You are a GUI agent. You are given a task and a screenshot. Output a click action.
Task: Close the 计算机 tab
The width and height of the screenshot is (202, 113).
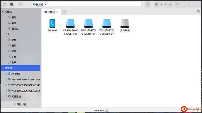(57, 12)
